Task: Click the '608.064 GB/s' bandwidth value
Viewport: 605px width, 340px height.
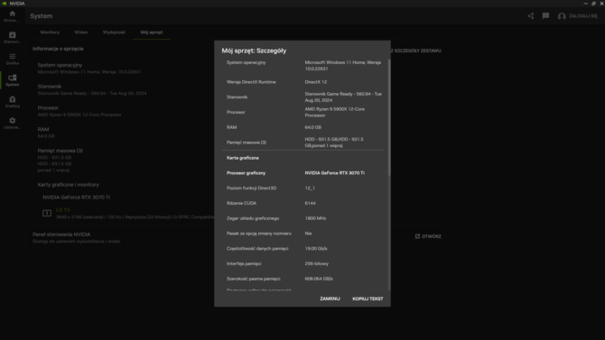Action: pyautogui.click(x=319, y=279)
